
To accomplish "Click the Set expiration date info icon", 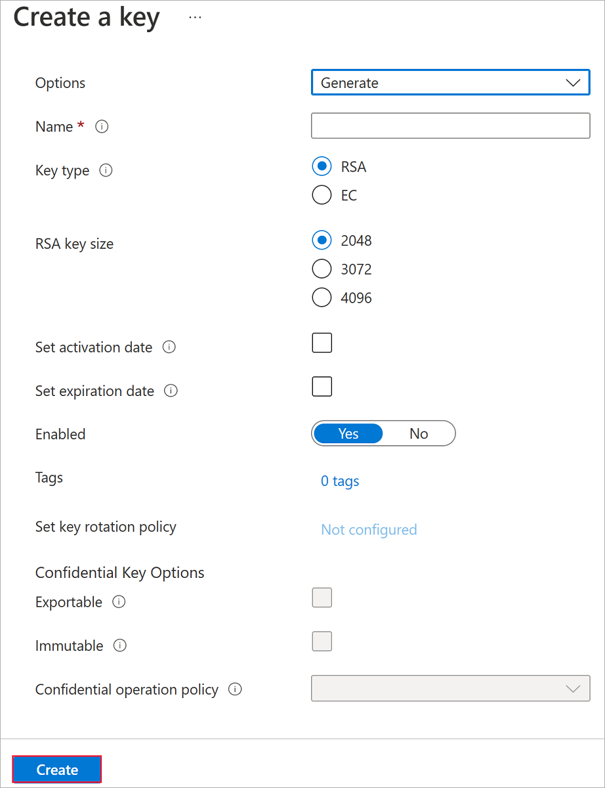I will click(171, 391).
